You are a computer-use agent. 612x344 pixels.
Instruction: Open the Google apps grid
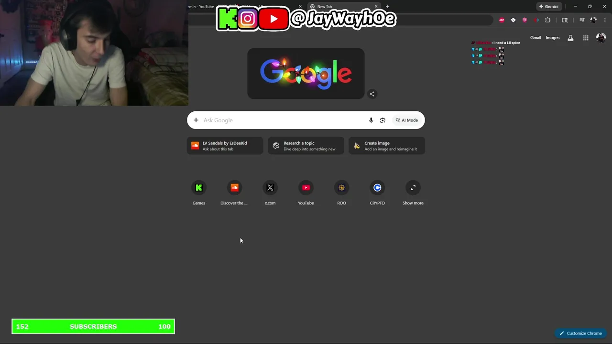[586, 38]
